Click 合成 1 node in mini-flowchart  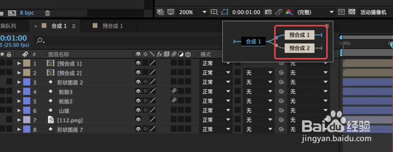pos(253,42)
